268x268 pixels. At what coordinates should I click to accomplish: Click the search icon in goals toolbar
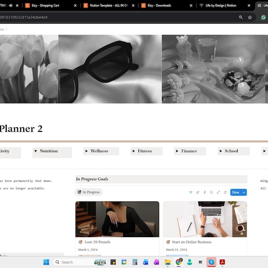211,192
